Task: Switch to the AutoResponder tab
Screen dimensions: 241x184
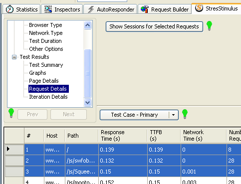Action: point(110,9)
